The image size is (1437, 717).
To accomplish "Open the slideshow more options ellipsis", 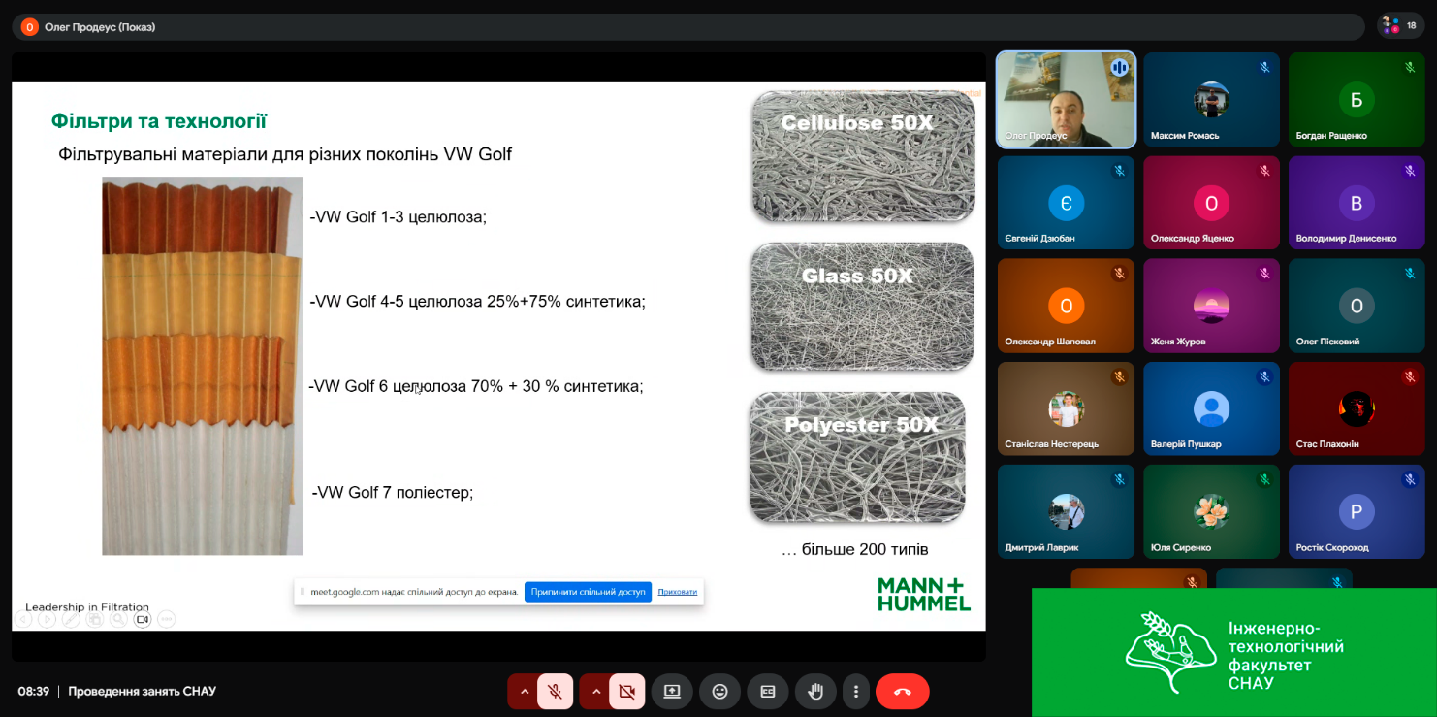I will (167, 619).
